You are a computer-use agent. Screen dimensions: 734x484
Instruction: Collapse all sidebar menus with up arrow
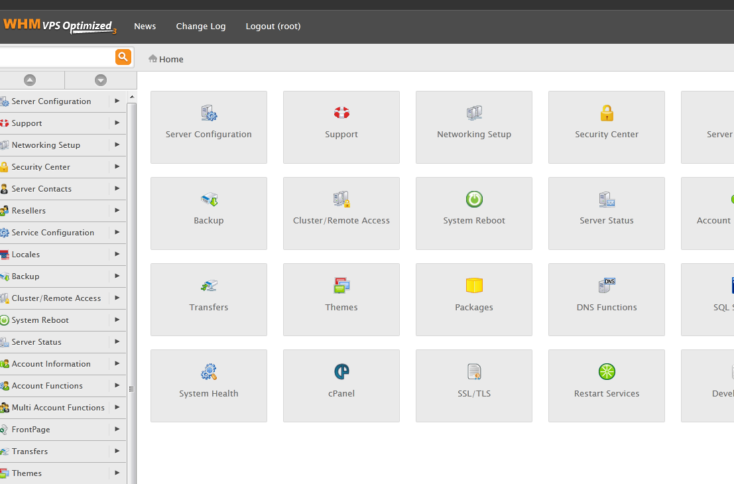click(x=30, y=80)
